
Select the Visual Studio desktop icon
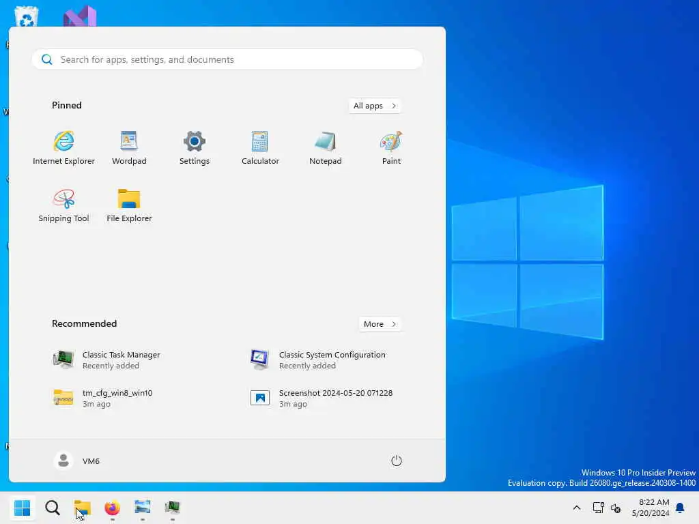[80, 16]
